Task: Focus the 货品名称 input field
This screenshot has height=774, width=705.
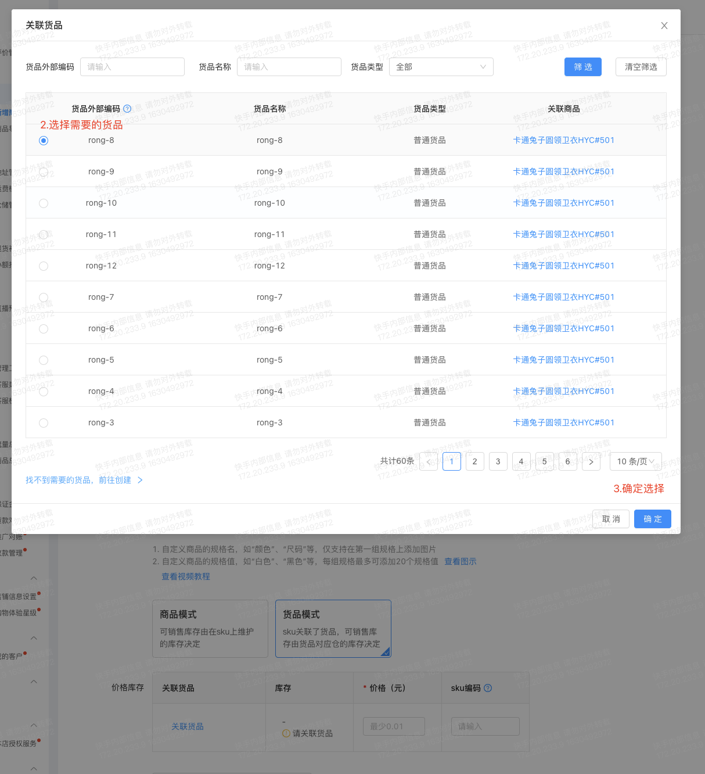Action: (289, 67)
